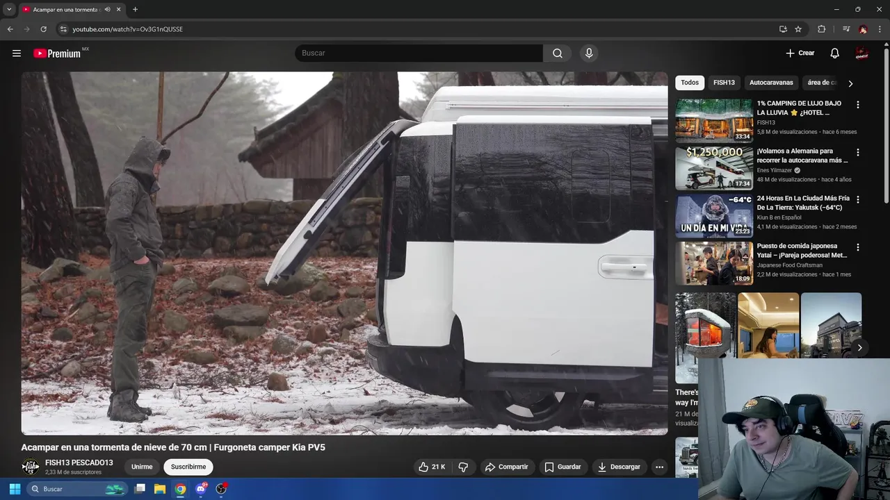Click 'Unirme' to join channel
The image size is (890, 500).
pyautogui.click(x=142, y=467)
